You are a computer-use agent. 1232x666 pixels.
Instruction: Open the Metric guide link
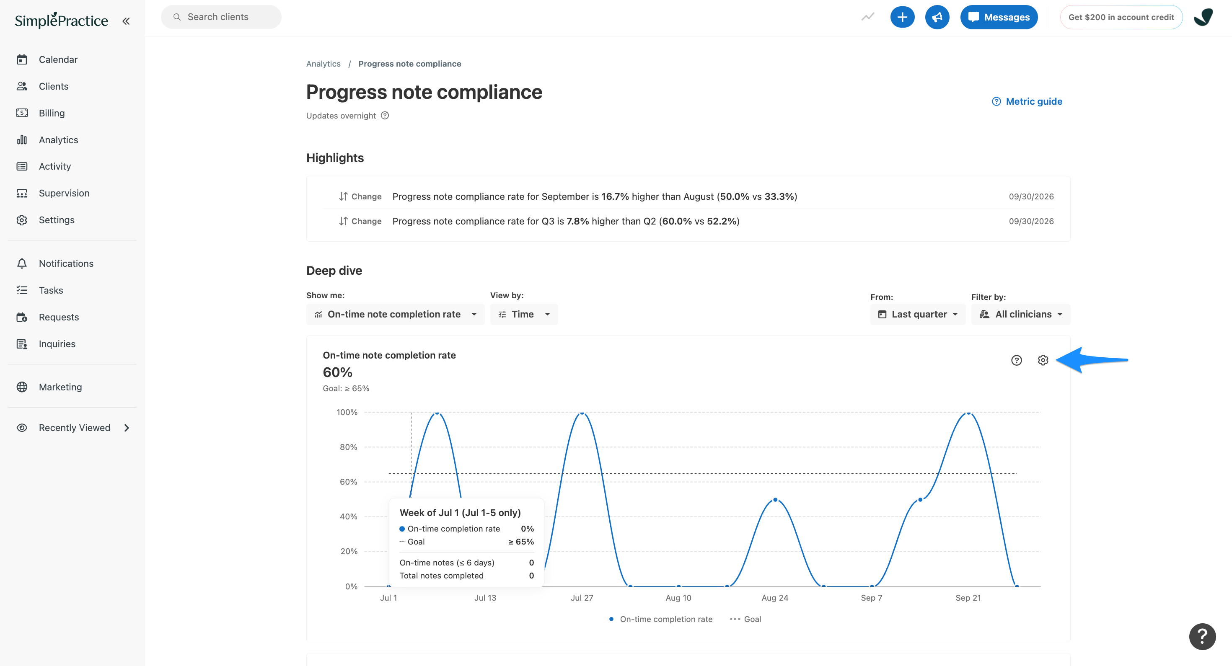point(1027,101)
